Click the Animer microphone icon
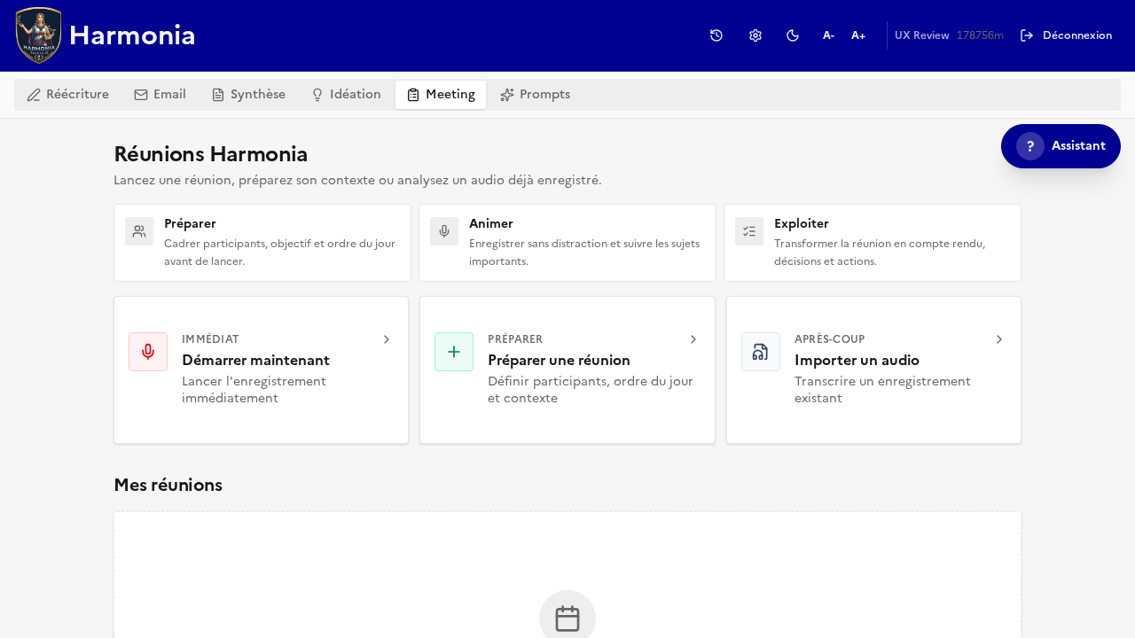The image size is (1135, 638). click(x=444, y=231)
